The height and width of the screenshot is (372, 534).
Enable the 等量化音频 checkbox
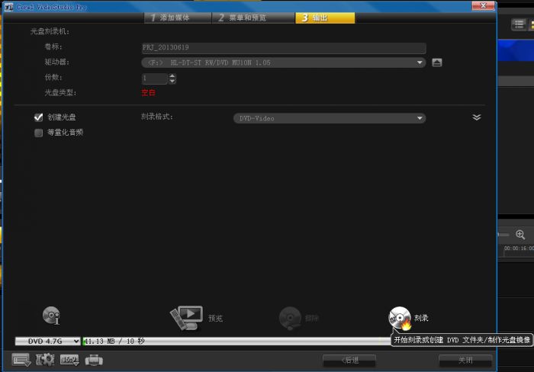coord(38,133)
